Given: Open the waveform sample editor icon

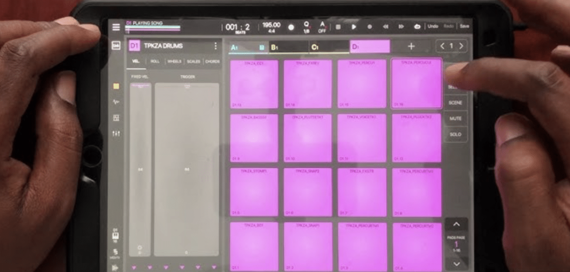Looking at the screenshot, I should (x=116, y=102).
